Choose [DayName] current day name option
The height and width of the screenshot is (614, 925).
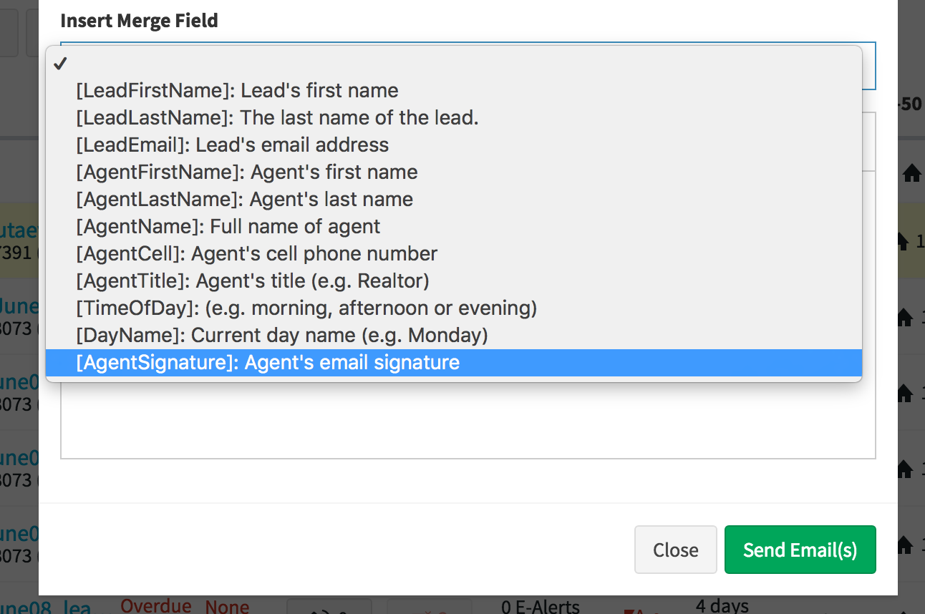[x=281, y=336]
